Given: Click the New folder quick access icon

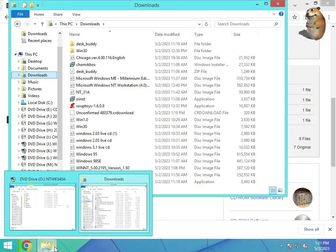Looking at the screenshot, I should (31, 5).
